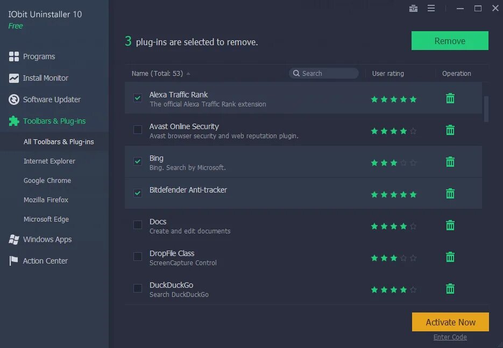Go to Software Updater
Image resolution: width=503 pixels, height=348 pixels.
[x=52, y=100]
